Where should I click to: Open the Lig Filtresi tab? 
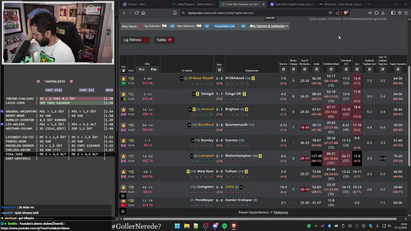pos(136,40)
